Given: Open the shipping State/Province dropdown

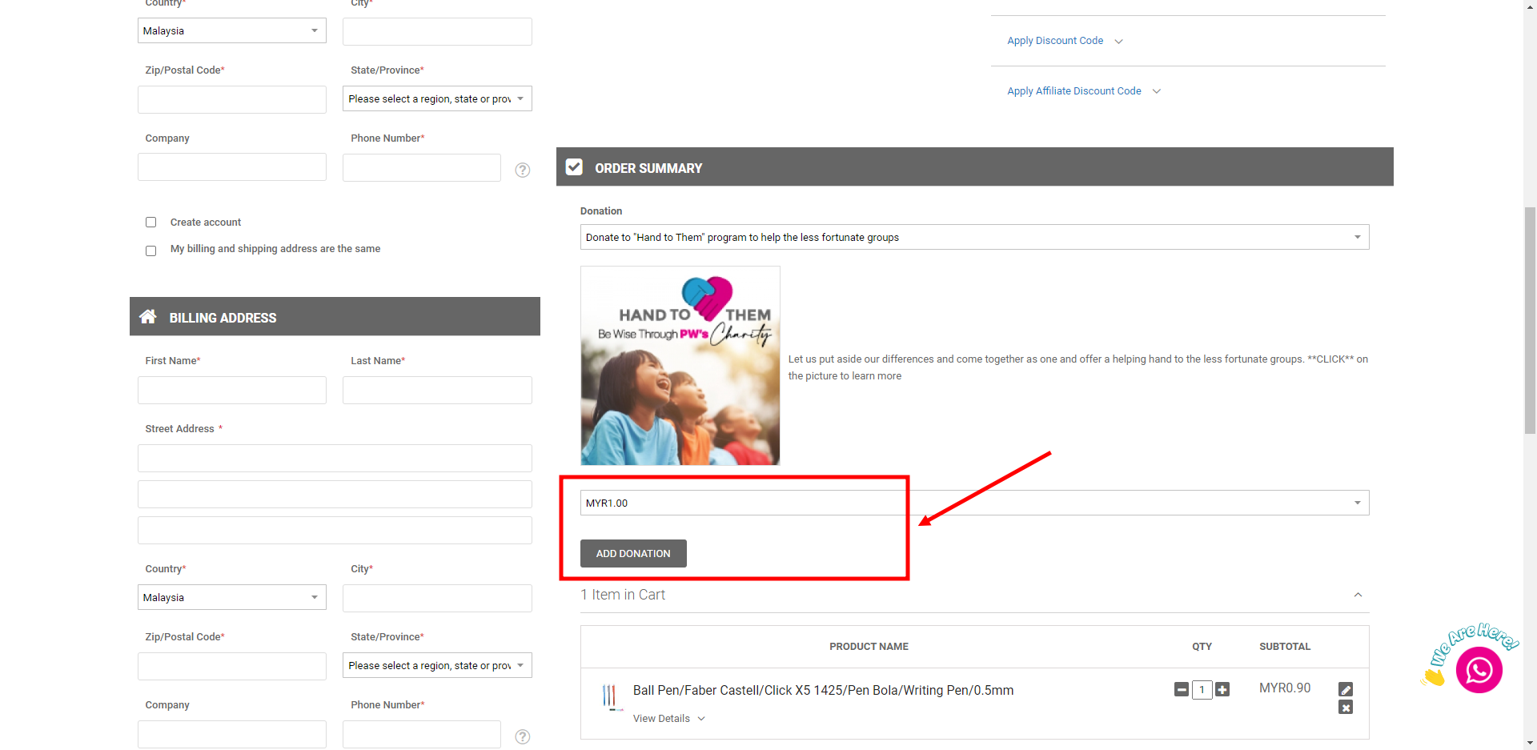Looking at the screenshot, I should click(x=437, y=98).
